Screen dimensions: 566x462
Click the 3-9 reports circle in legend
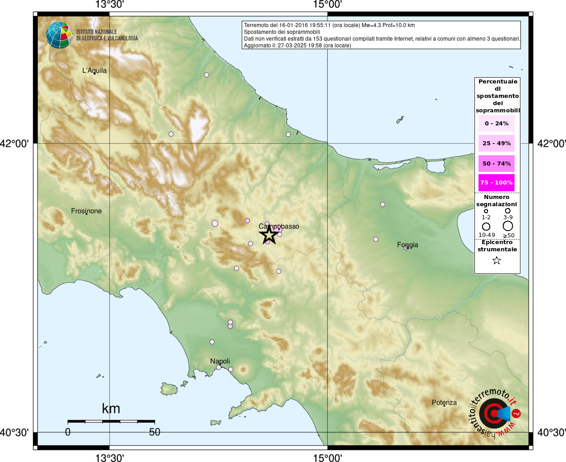[x=508, y=211]
